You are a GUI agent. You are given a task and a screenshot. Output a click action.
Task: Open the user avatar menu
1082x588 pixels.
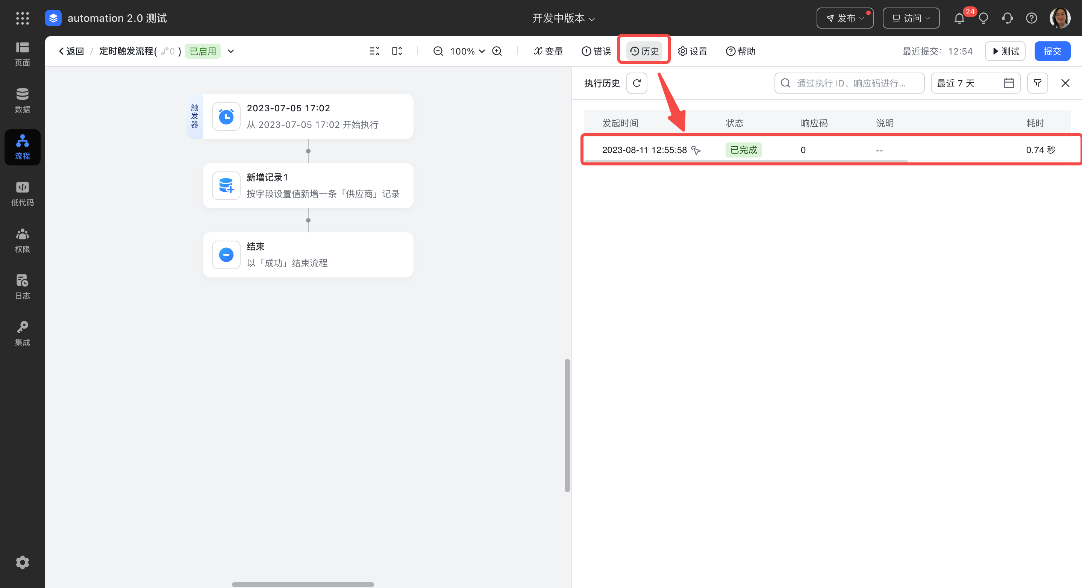[x=1060, y=18]
